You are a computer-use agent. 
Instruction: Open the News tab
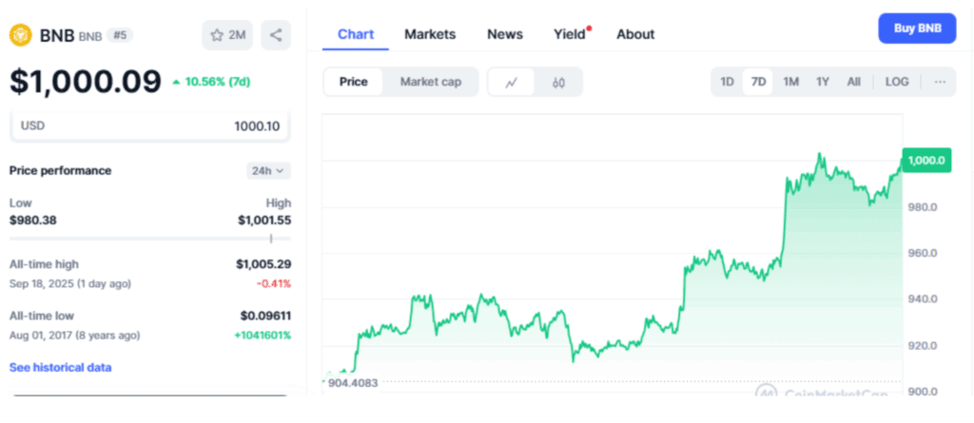point(505,34)
